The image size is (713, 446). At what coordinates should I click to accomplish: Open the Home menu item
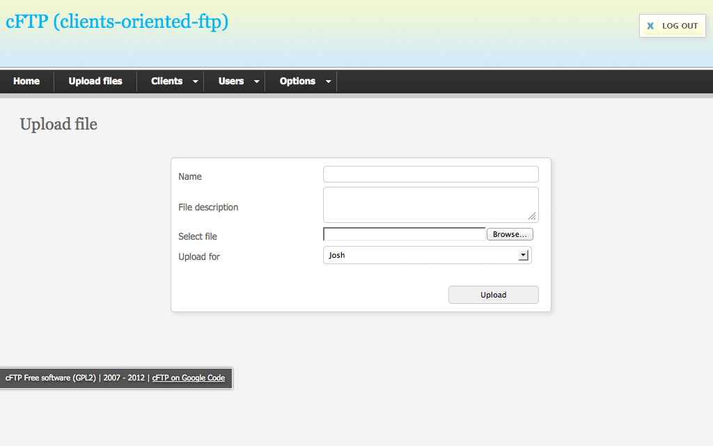click(26, 82)
